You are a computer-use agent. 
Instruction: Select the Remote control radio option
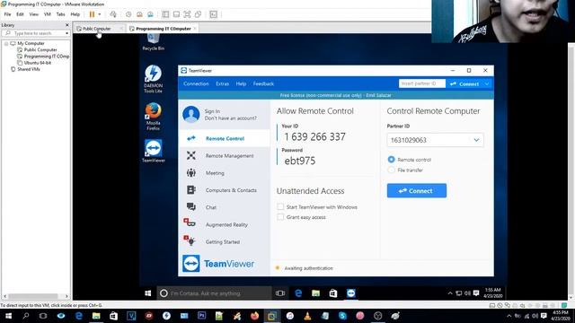coord(392,160)
